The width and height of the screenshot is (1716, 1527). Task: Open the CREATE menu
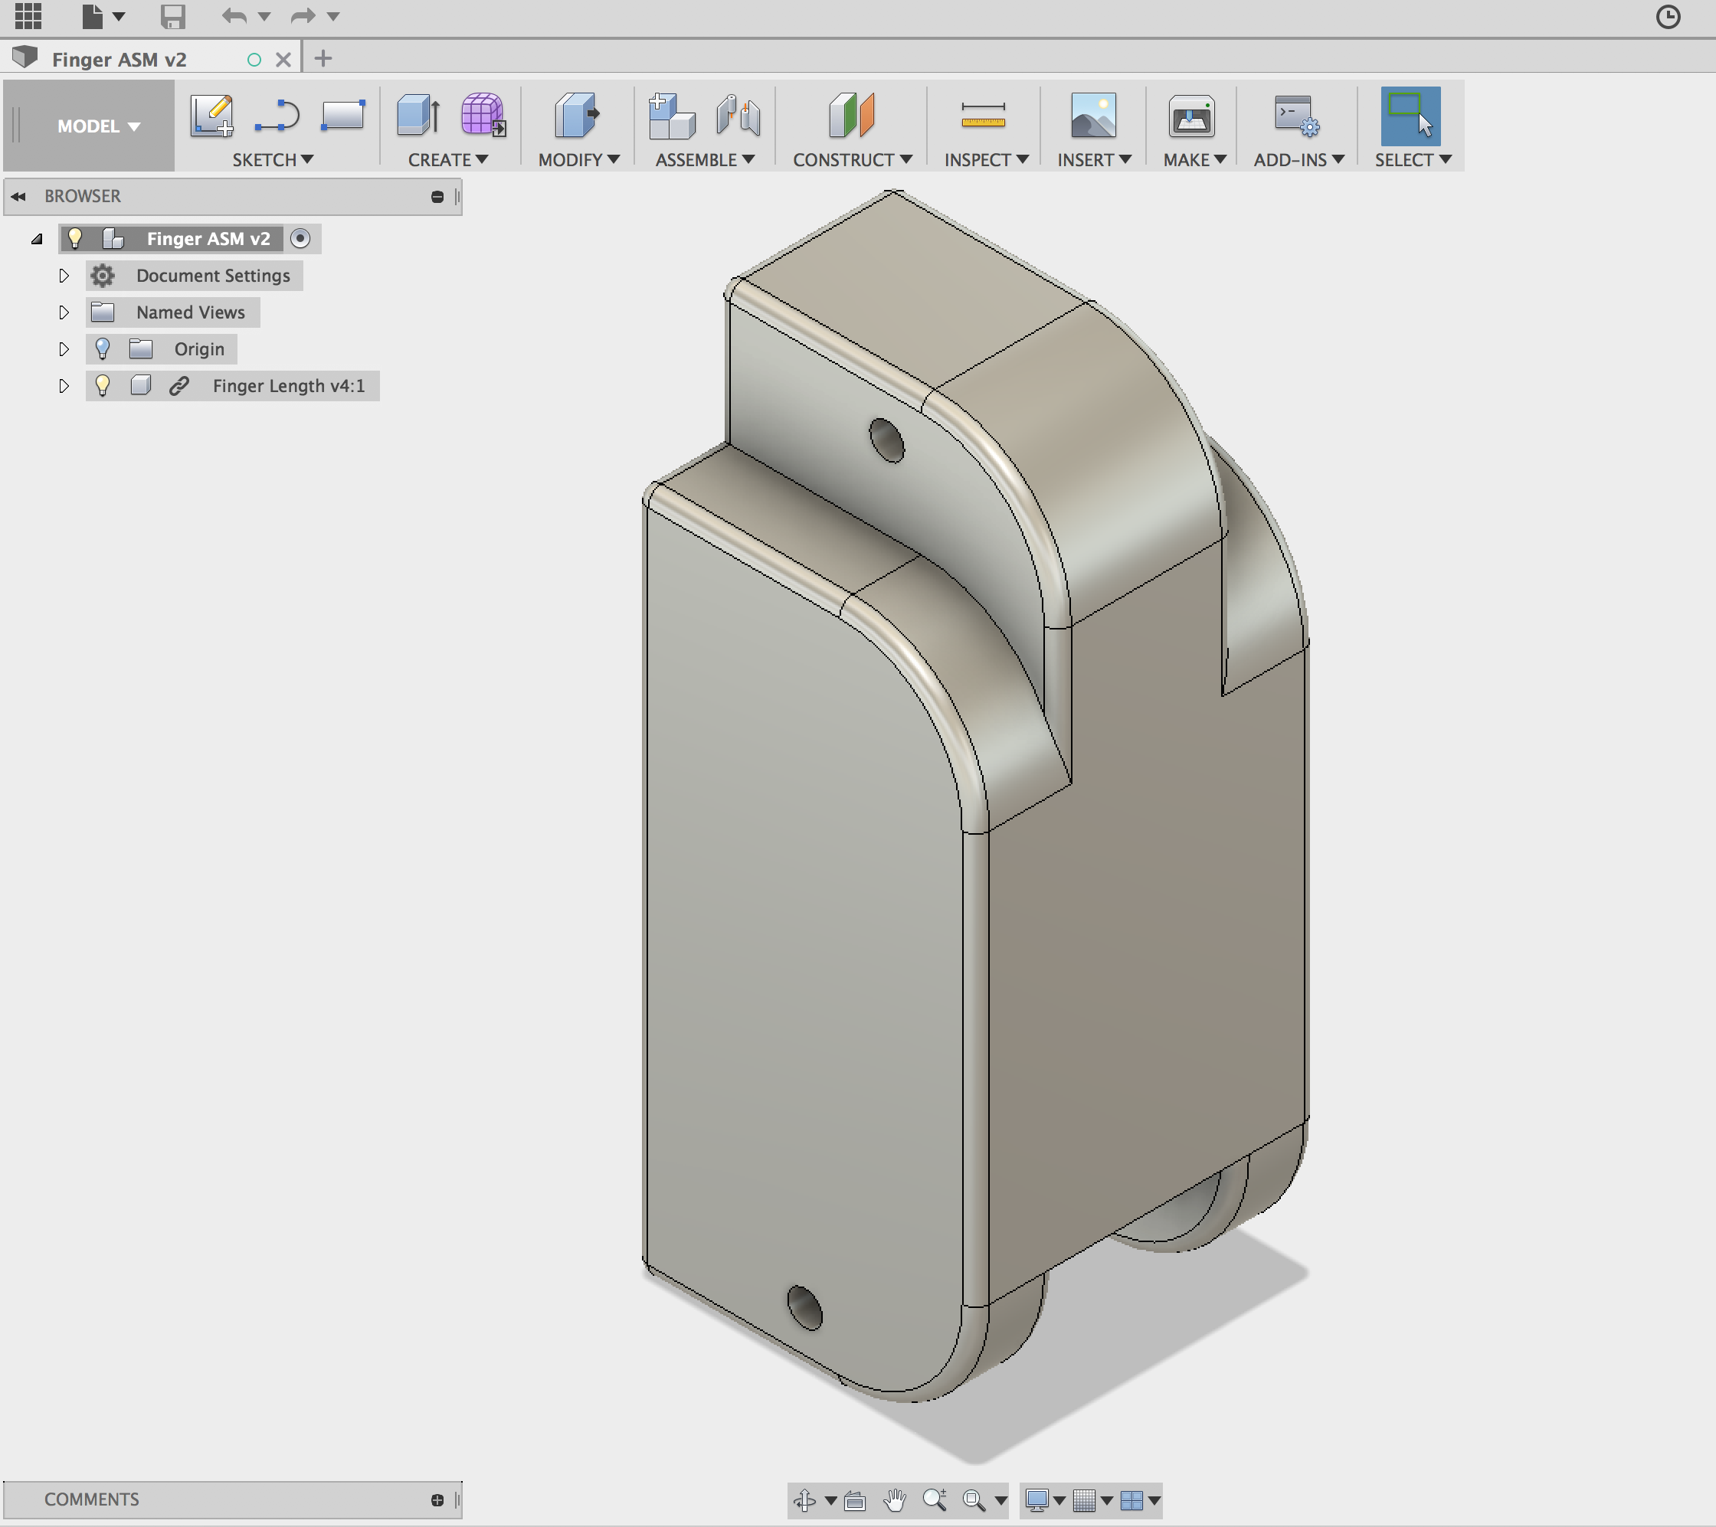point(447,159)
